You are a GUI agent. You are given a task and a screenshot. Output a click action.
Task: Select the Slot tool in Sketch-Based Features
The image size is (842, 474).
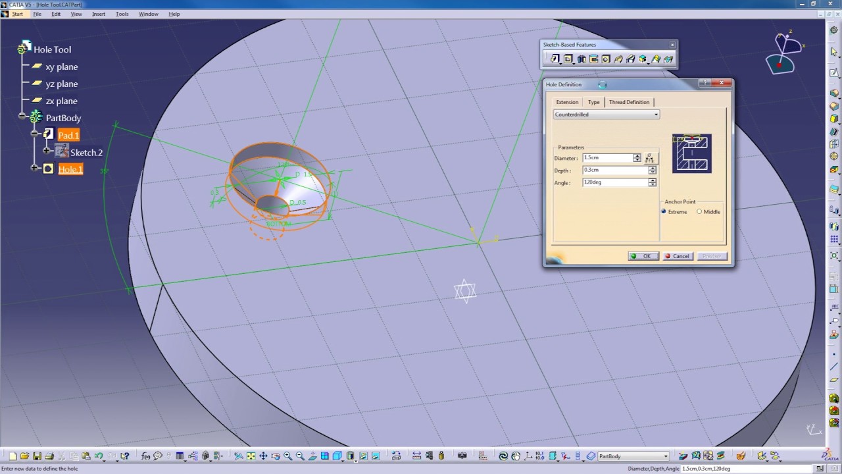(631, 59)
